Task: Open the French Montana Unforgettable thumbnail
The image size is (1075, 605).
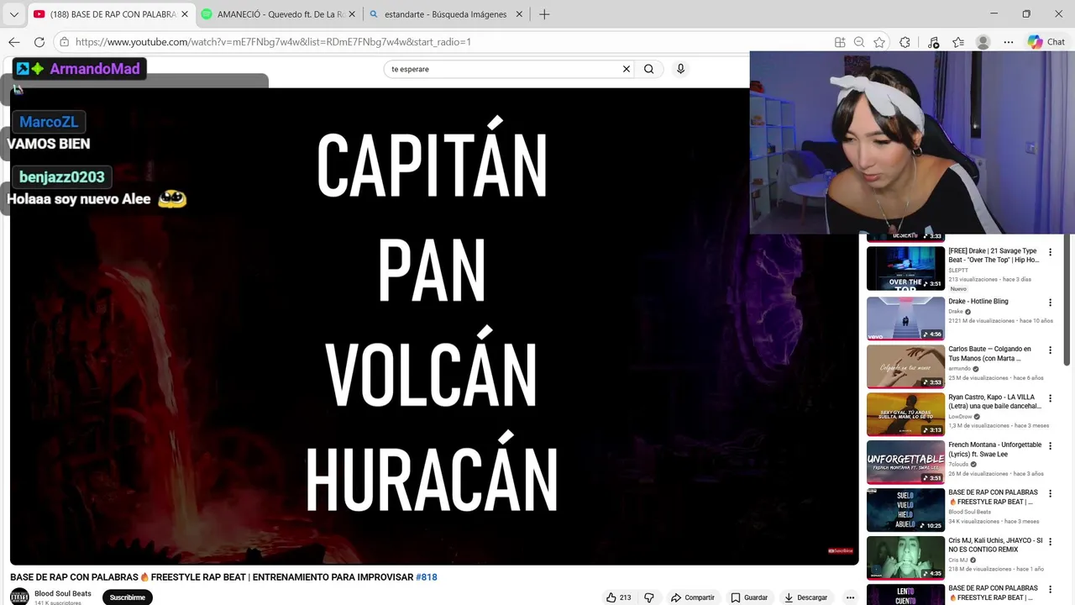Action: (905, 462)
